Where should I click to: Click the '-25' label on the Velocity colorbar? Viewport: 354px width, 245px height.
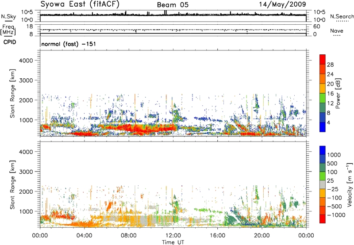pos(333,189)
